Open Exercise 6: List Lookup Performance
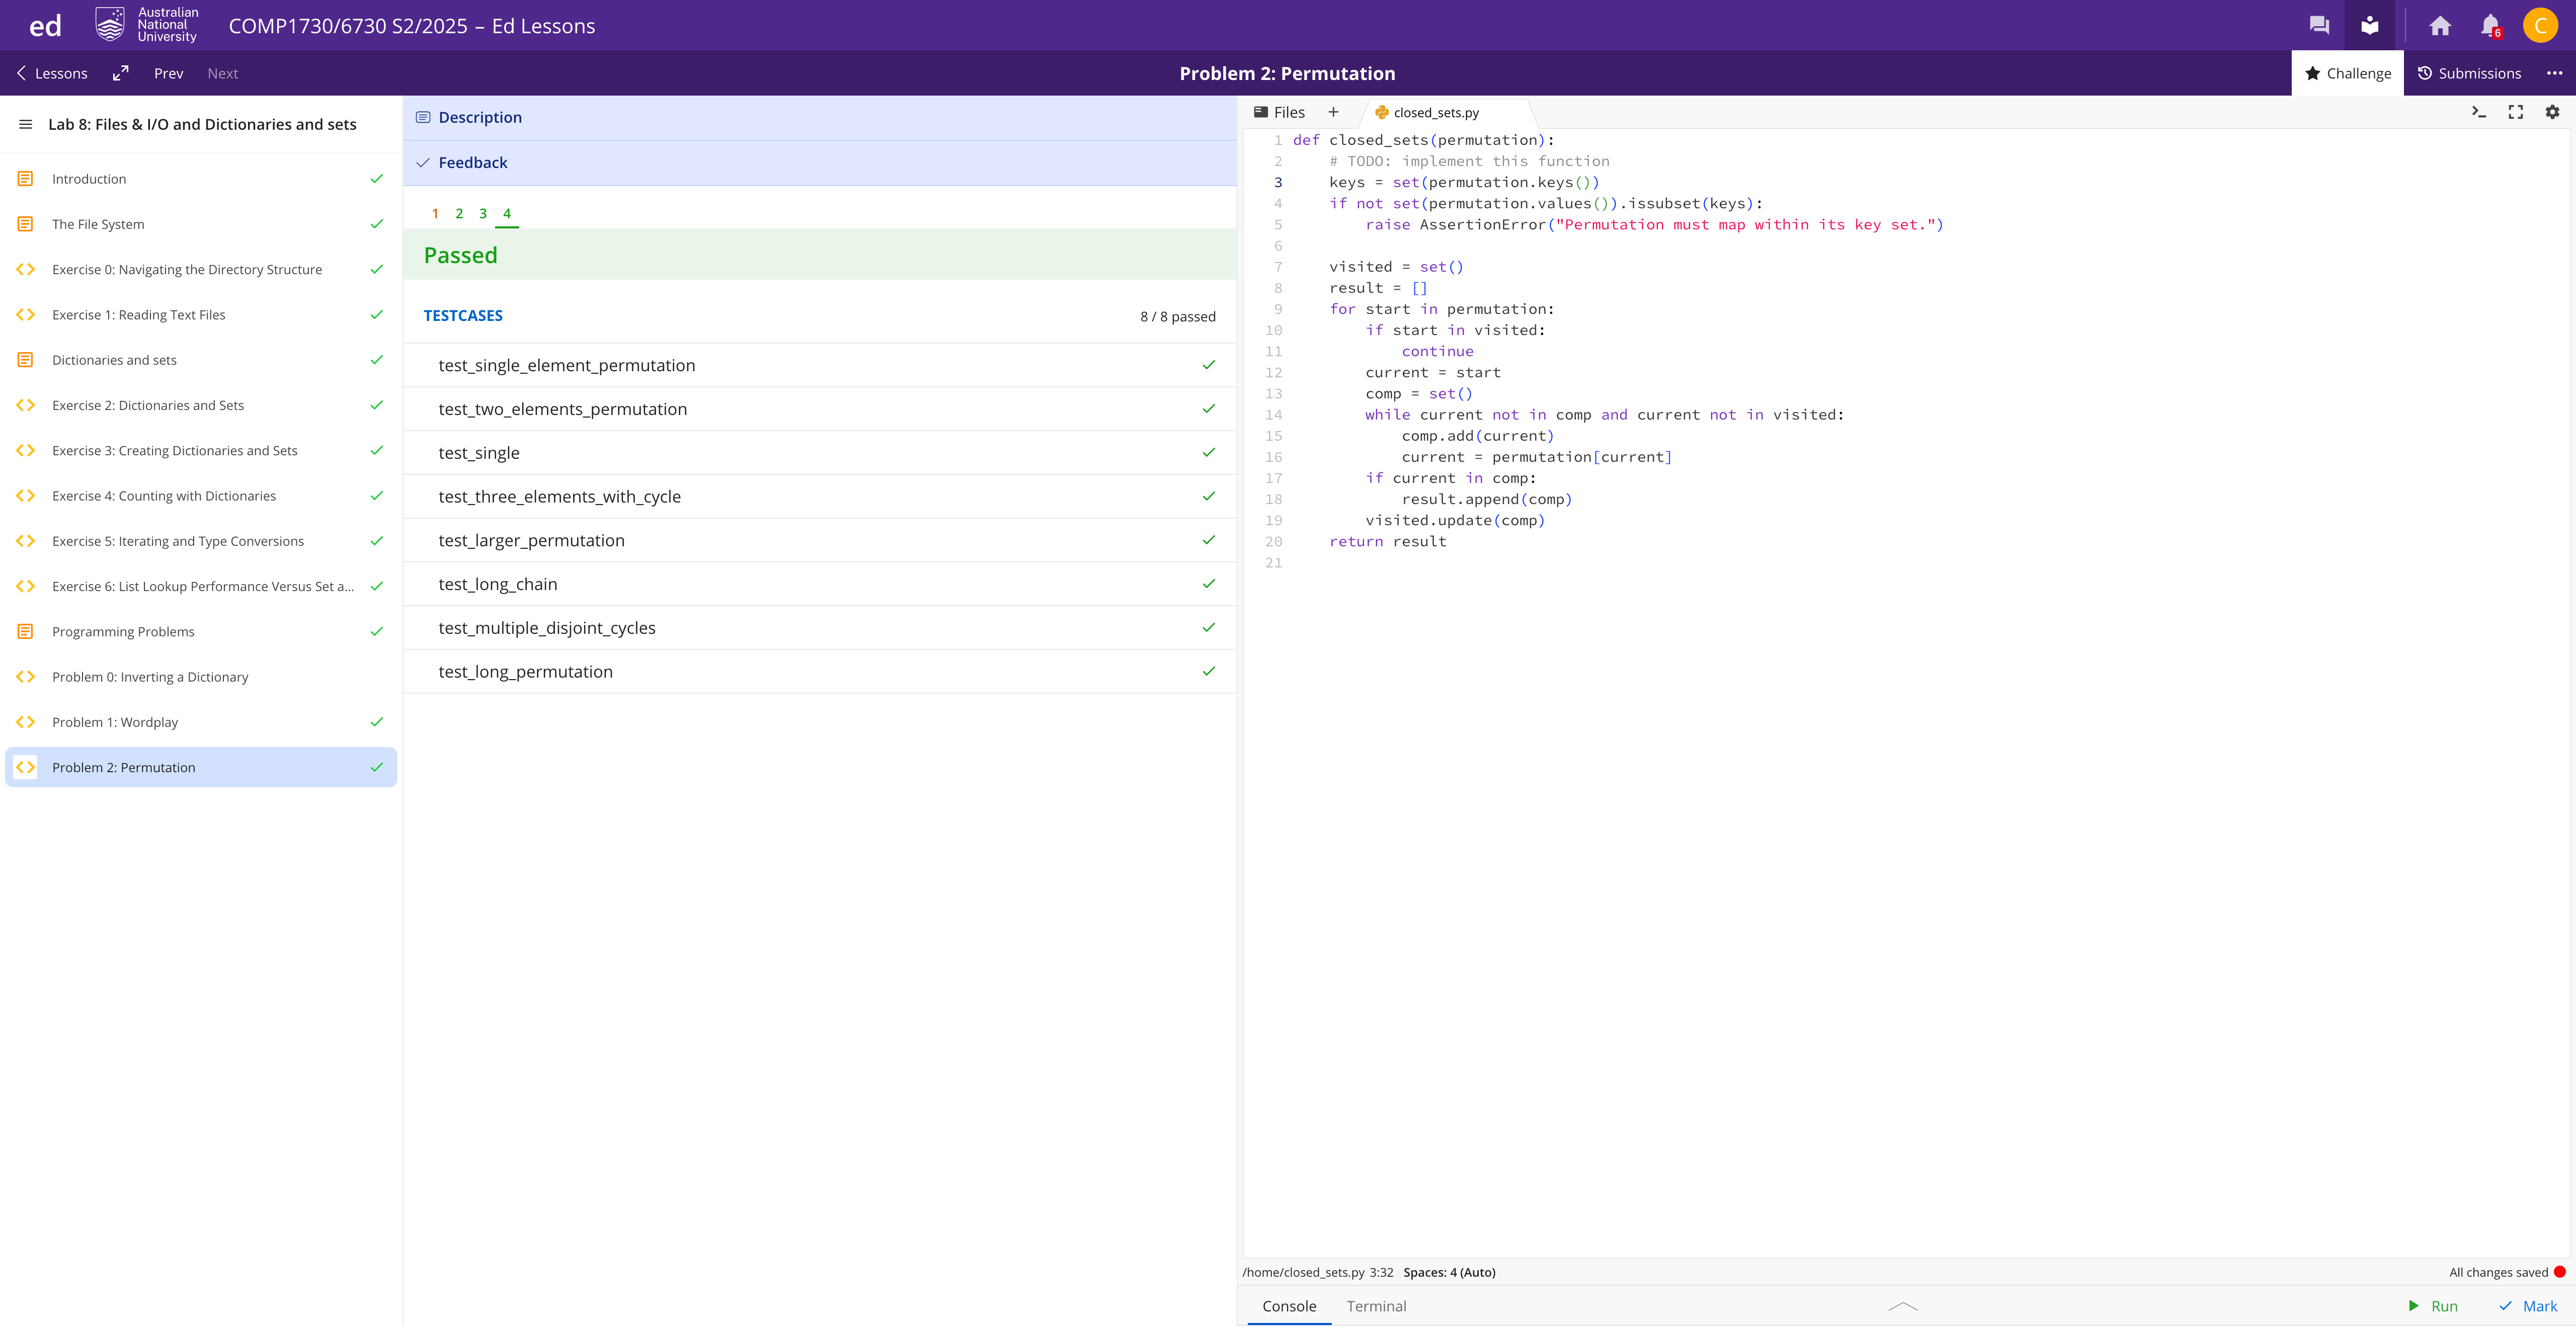Image resolution: width=2576 pixels, height=1326 pixels. [201, 586]
